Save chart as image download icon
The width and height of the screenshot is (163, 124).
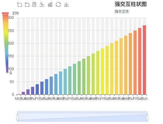66,4
